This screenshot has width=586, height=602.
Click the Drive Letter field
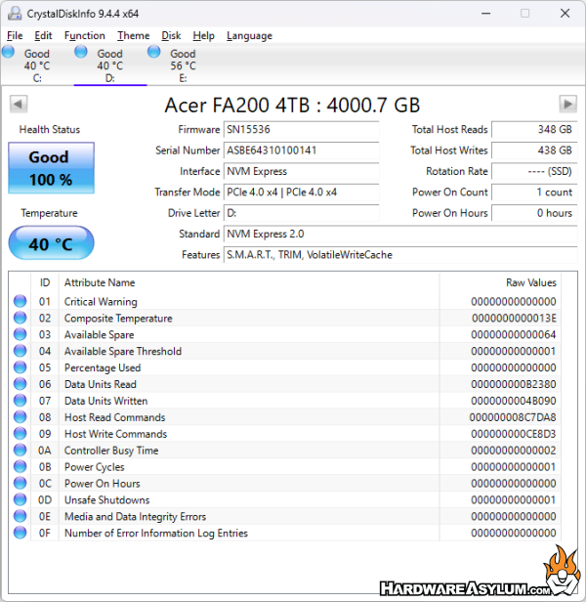coord(301,213)
